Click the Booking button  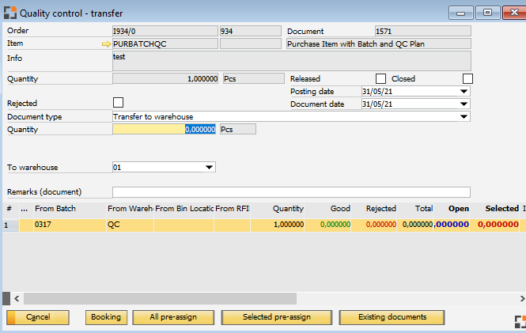coord(106,317)
